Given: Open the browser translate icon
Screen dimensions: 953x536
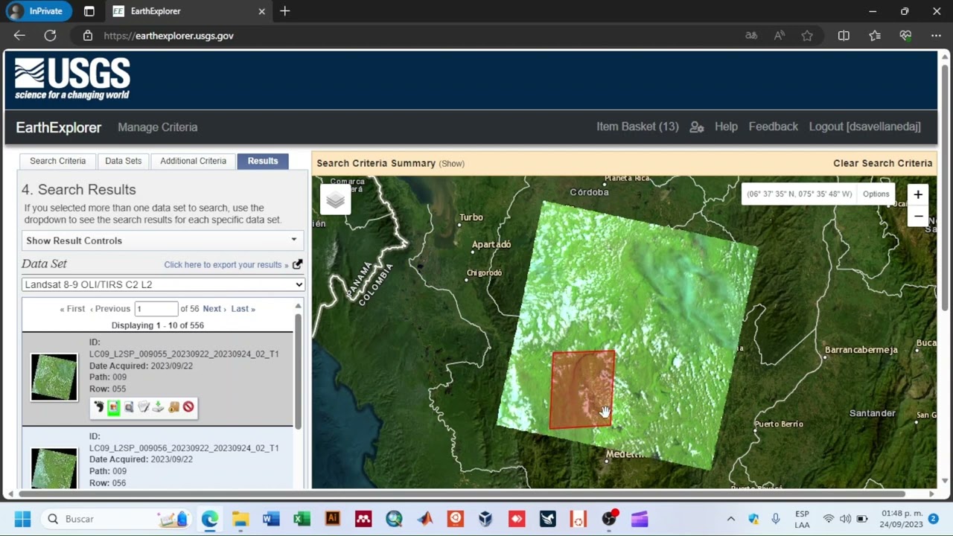Looking at the screenshot, I should [x=751, y=36].
